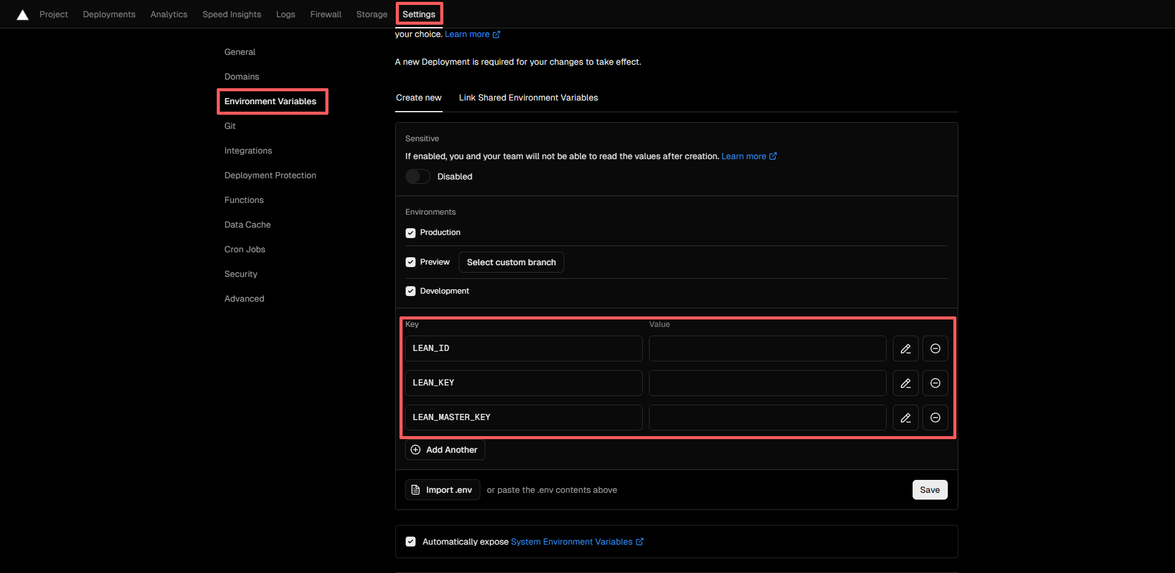The height and width of the screenshot is (573, 1175).
Task: Remove the LEAN_KEY variable row
Action: [935, 383]
